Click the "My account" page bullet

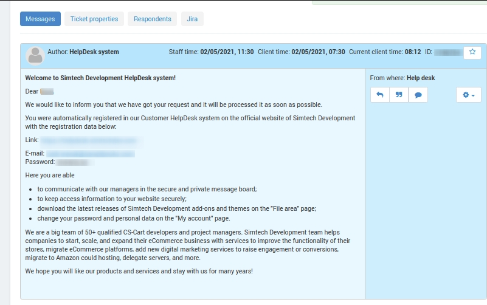(134, 219)
